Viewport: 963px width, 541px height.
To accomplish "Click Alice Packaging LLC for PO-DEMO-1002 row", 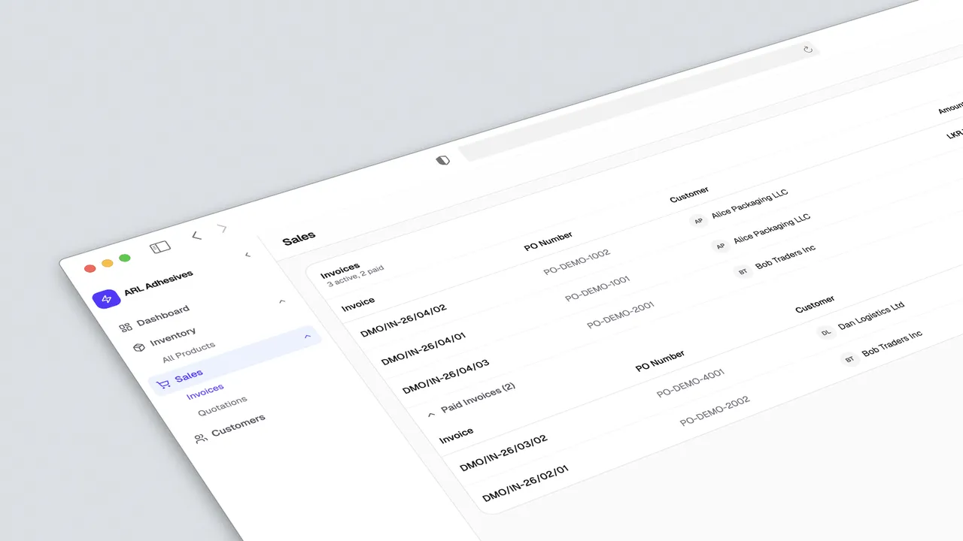I will pyautogui.click(x=750, y=203).
